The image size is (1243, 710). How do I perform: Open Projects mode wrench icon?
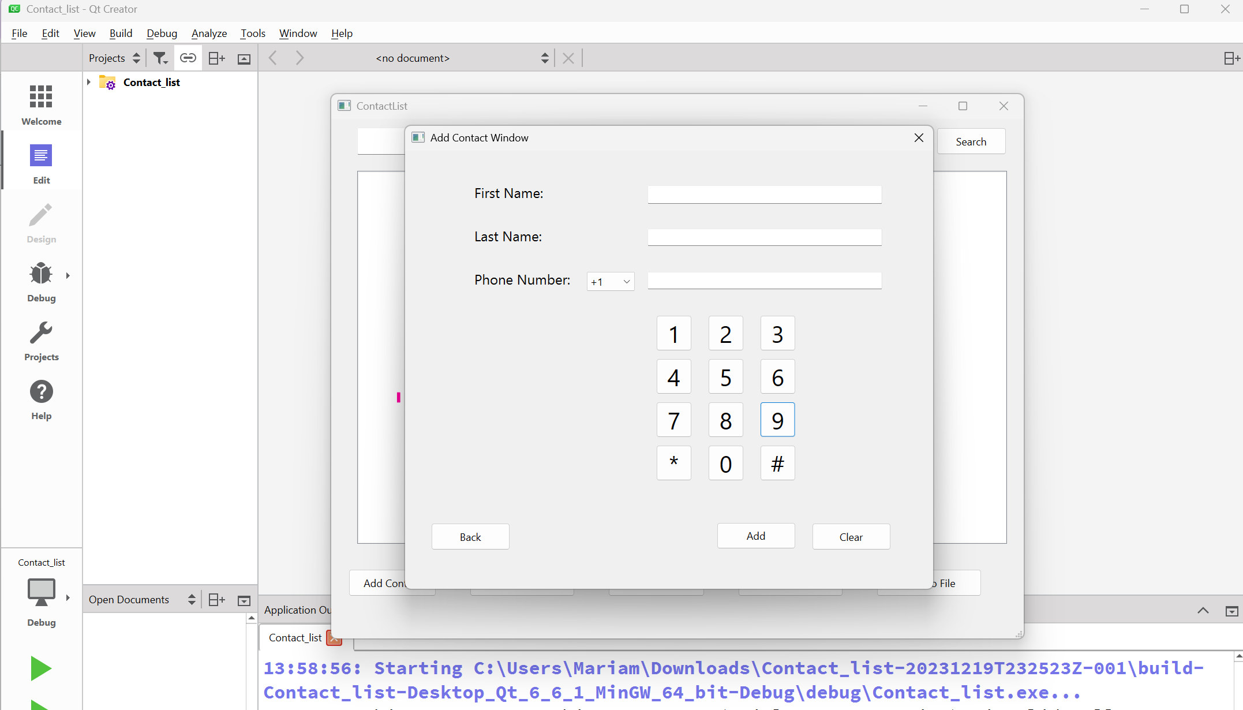tap(41, 340)
